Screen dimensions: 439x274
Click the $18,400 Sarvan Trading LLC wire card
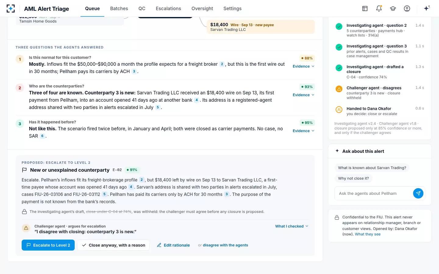click(x=261, y=27)
